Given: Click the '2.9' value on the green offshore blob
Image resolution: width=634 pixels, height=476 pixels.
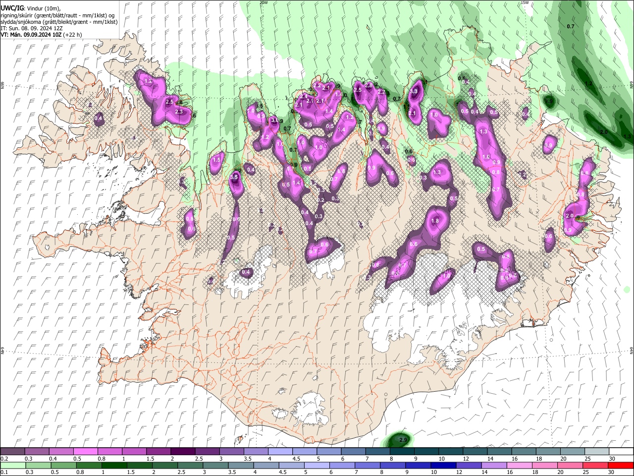Looking at the screenshot, I should 403,440.
